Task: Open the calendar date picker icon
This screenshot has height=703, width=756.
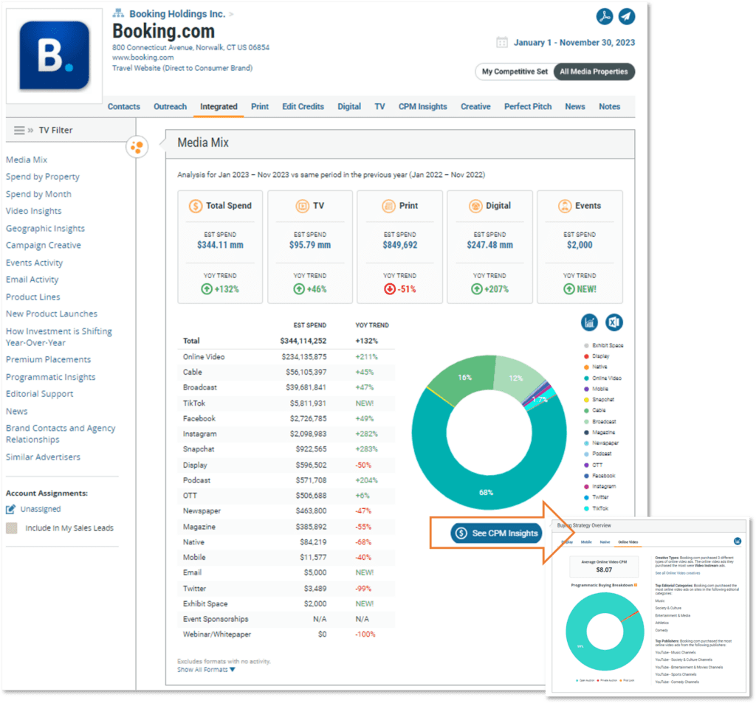Action: pyautogui.click(x=502, y=42)
